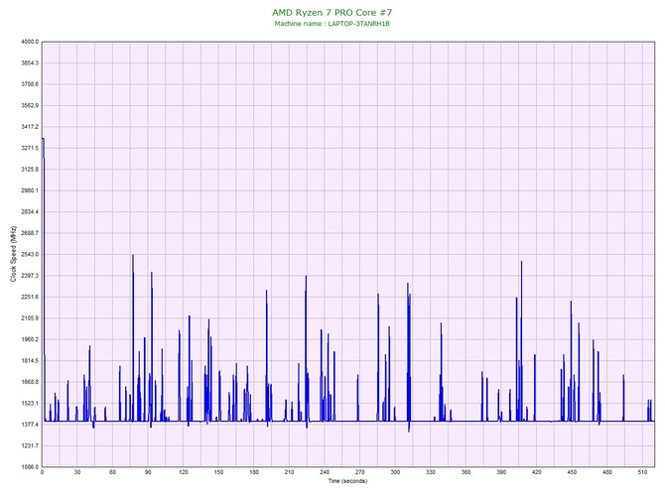
Task: Click the 480 tick on time axis
Action: pos(607,472)
